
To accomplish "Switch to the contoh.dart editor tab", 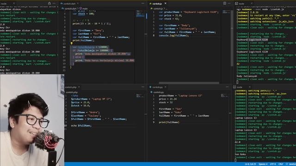I will pos(69,4).
